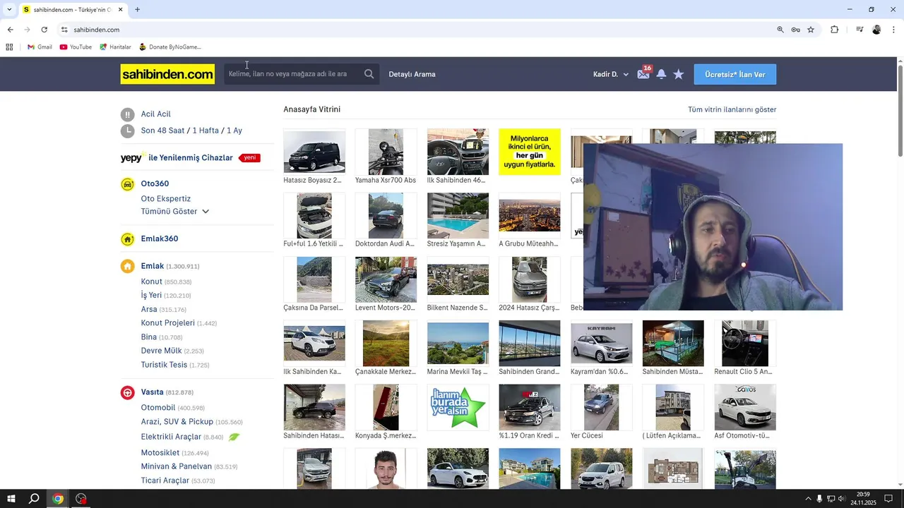Open the 1 Hafta link
The image size is (904, 508).
click(206, 131)
